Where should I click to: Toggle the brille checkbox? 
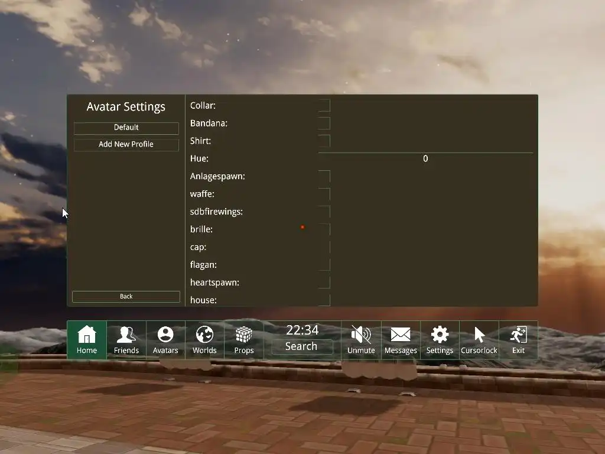(324, 229)
